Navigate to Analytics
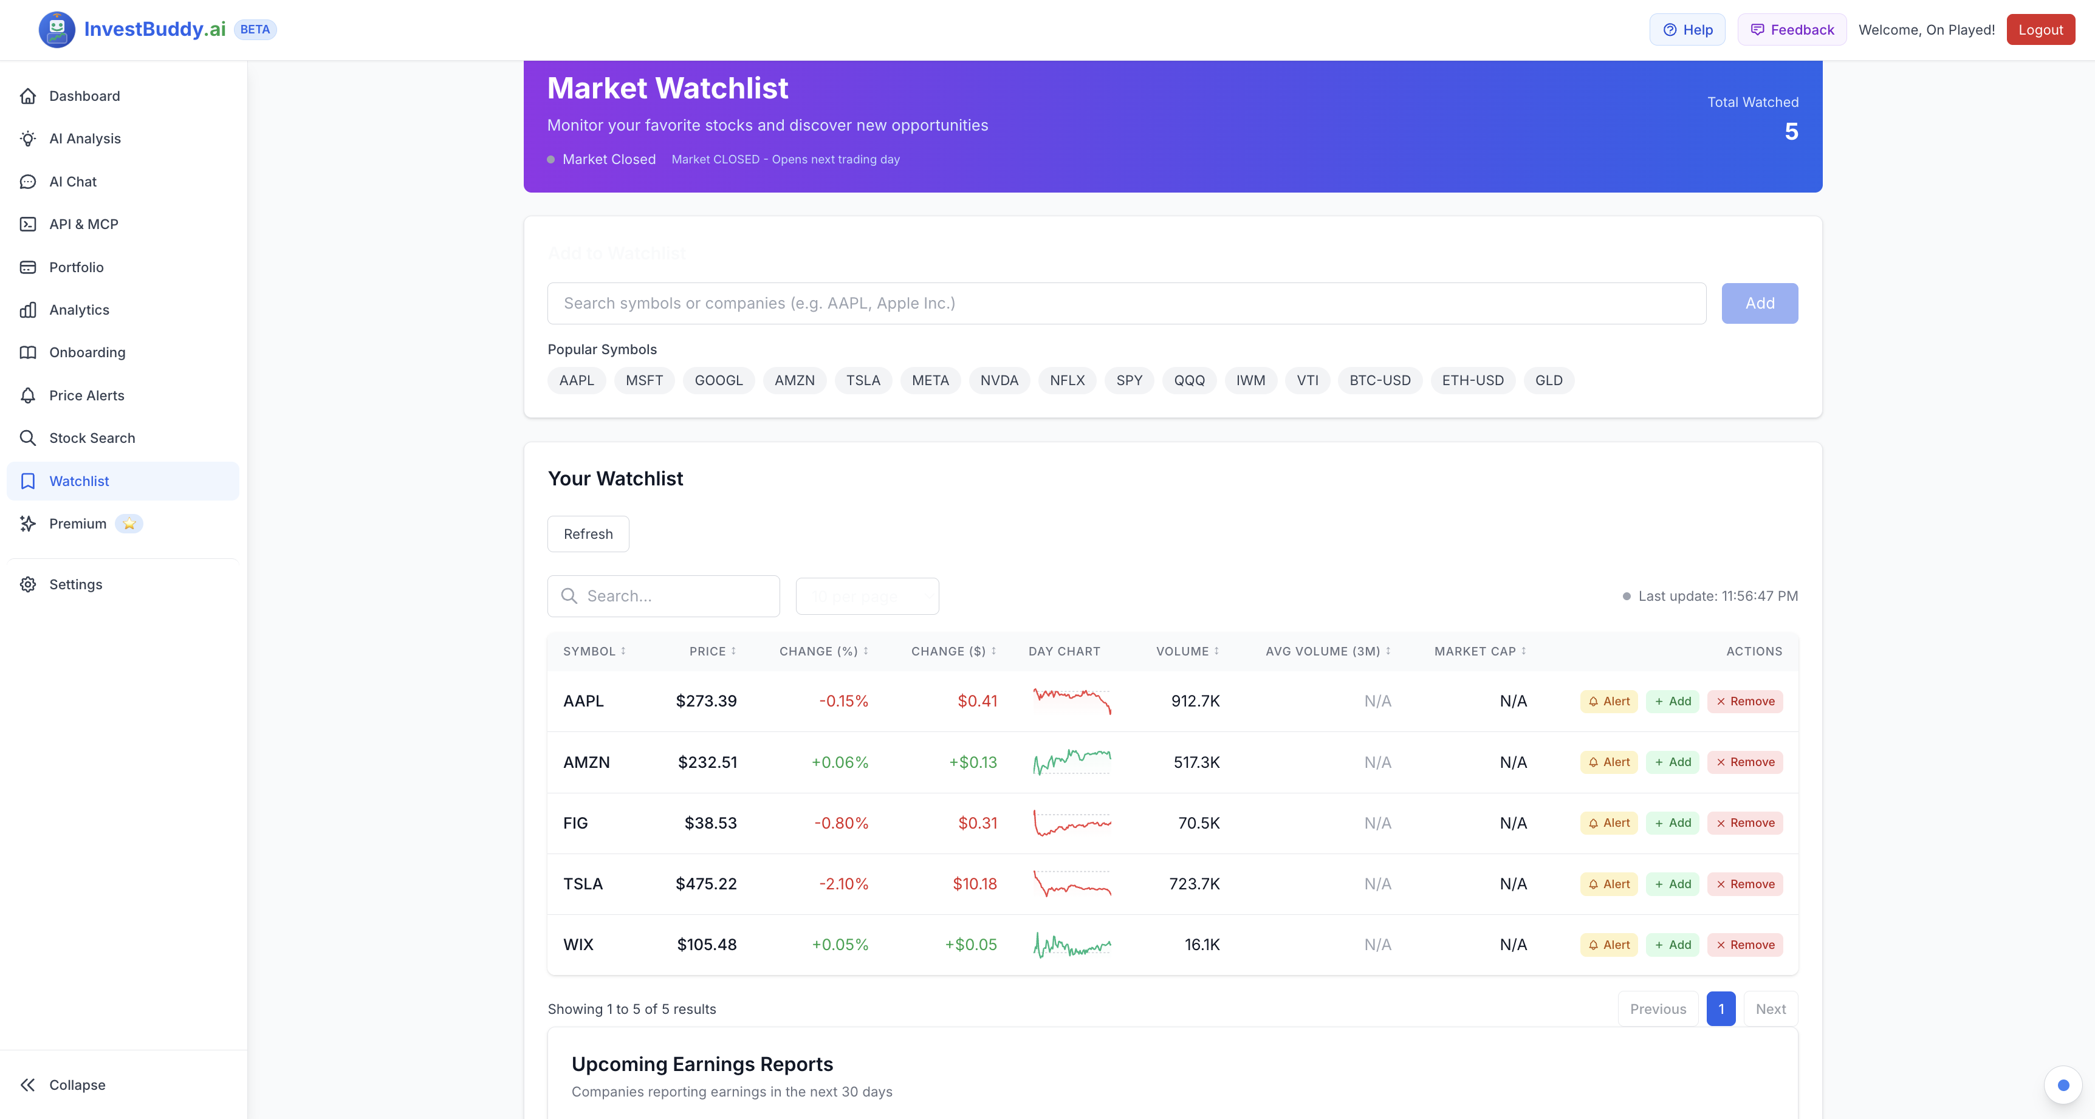The image size is (2095, 1119). [123, 310]
